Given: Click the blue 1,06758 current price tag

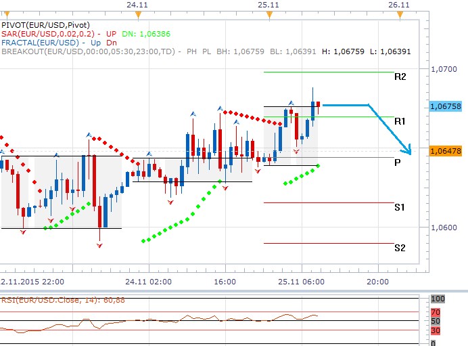Looking at the screenshot, I should click(446, 106).
